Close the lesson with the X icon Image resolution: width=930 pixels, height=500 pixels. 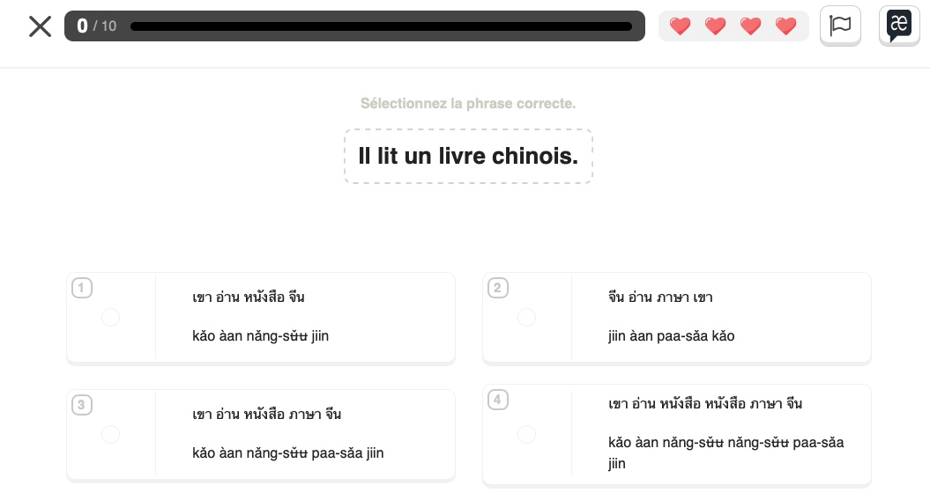coord(41,26)
